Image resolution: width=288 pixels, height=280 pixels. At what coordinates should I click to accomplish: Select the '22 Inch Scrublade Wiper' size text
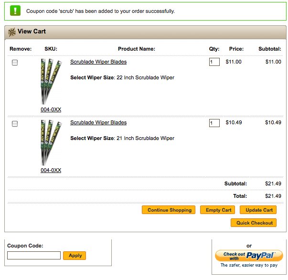(146, 77)
